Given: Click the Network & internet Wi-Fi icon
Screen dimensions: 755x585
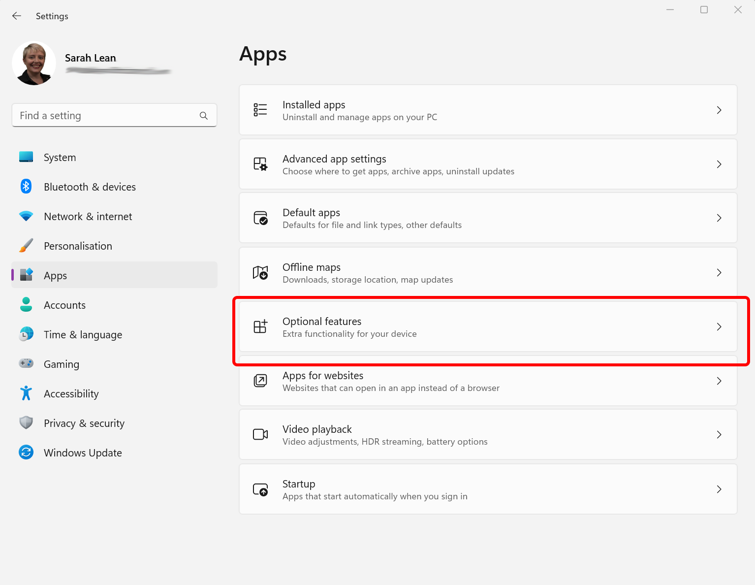Looking at the screenshot, I should 26,216.
